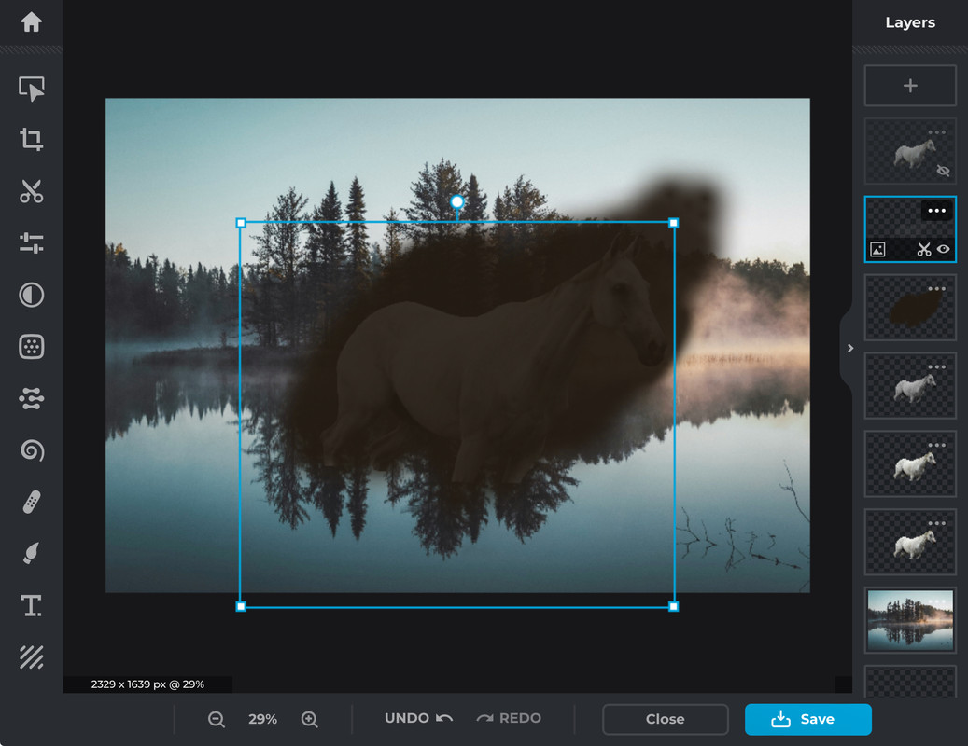This screenshot has height=746, width=968.
Task: Go to the Home screen icon
Action: click(x=31, y=22)
